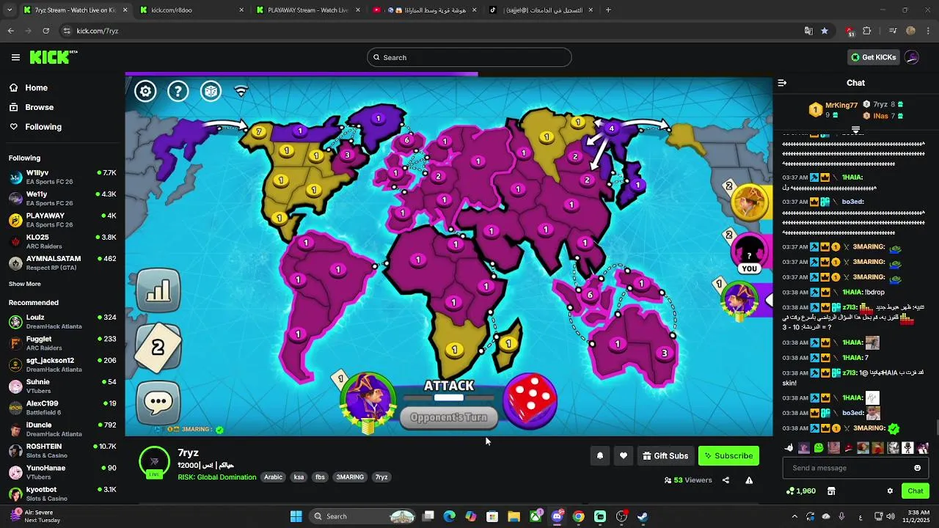Show hidden system tray icons
The image size is (939, 528).
click(x=794, y=516)
